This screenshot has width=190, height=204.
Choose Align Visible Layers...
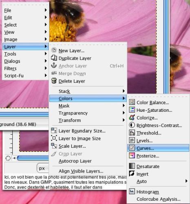tap(88, 171)
